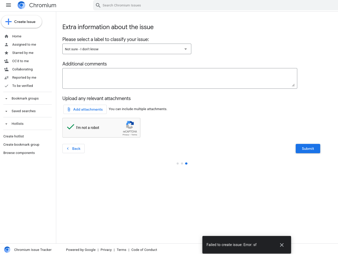
Task: Click the paperclip attachment icon
Action: click(x=69, y=109)
